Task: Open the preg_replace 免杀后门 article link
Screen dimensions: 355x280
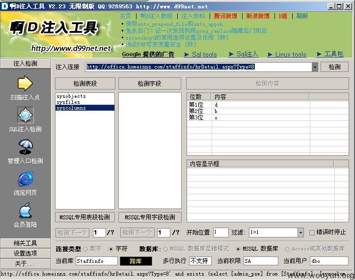Action: tap(200, 31)
